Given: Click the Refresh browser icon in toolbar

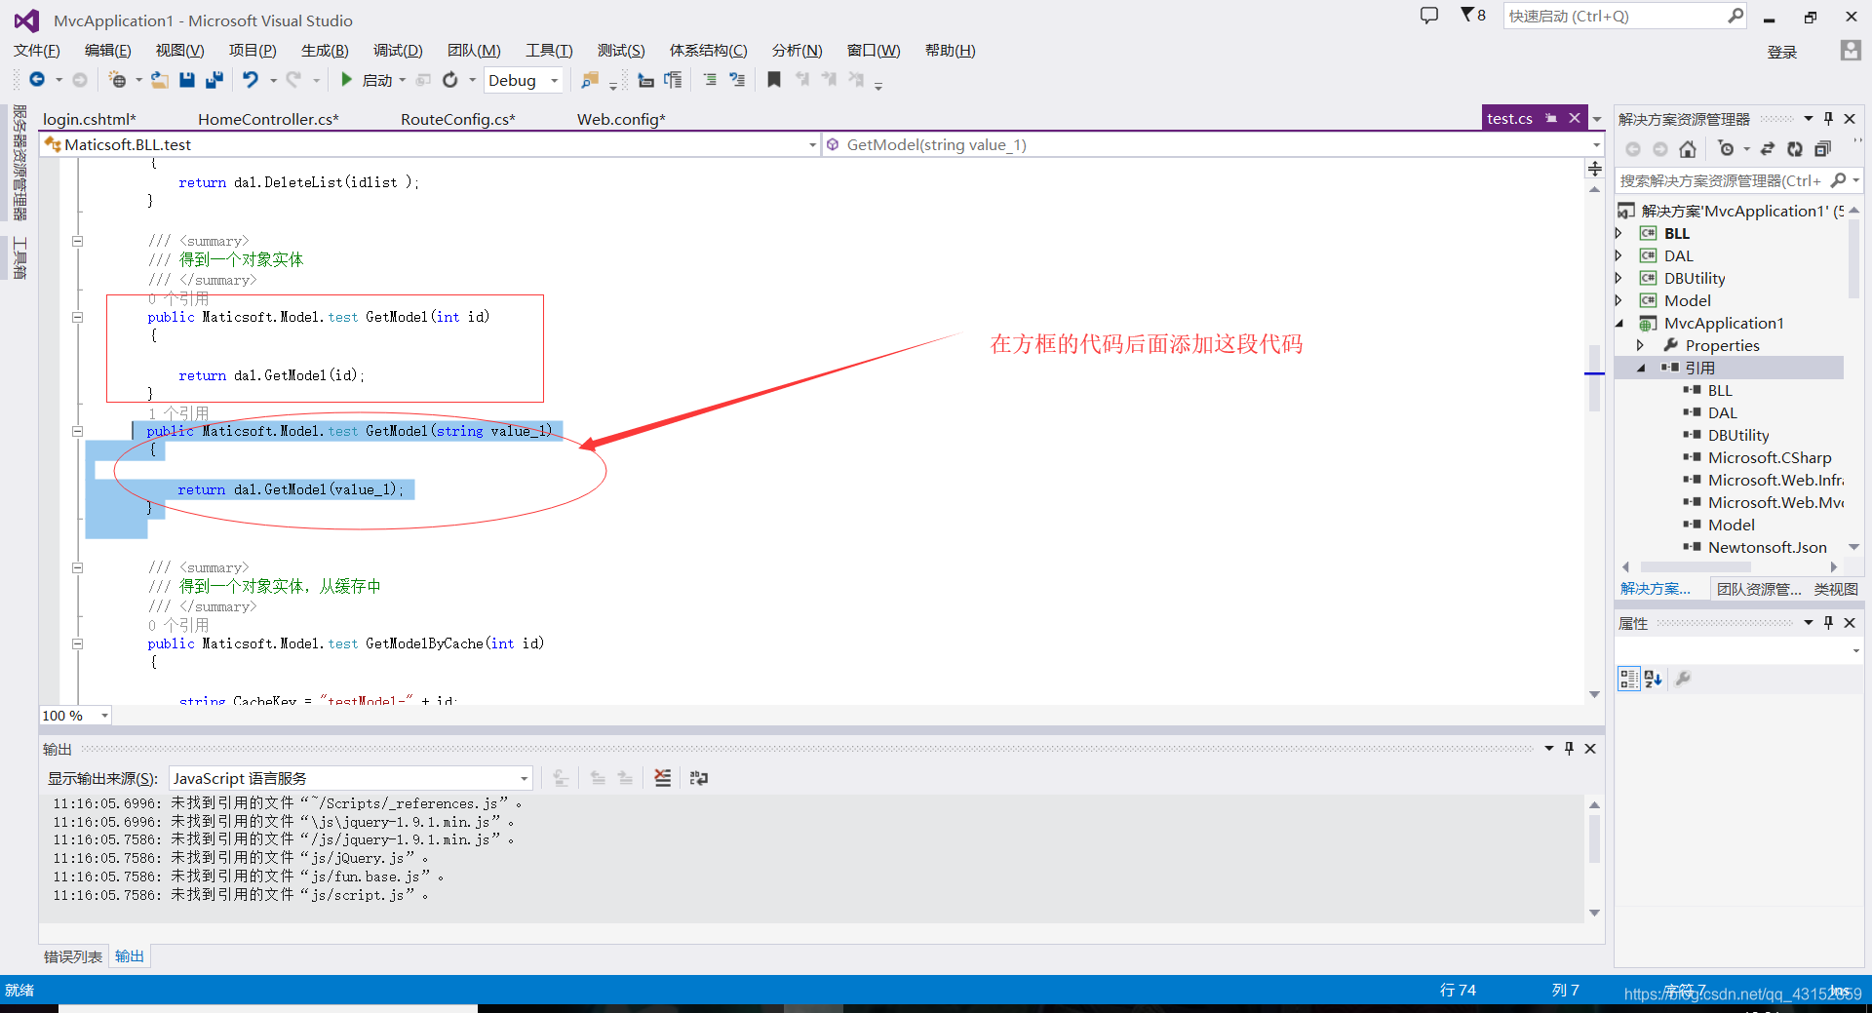Looking at the screenshot, I should (450, 80).
